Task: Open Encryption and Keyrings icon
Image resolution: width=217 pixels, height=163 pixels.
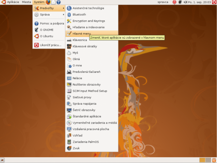Action: 69,21
